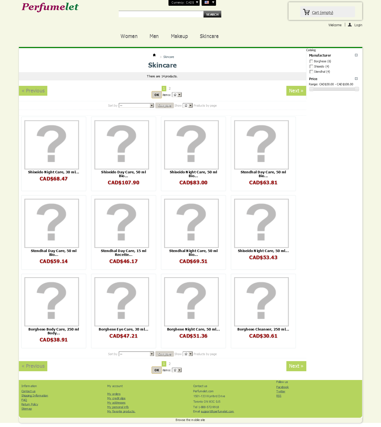The image size is (381, 427).
Task: Click the top Next » button
Action: 296,91
